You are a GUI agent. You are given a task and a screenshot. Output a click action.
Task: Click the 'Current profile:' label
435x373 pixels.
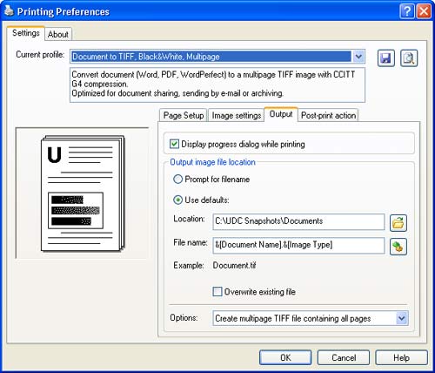[x=40, y=55]
